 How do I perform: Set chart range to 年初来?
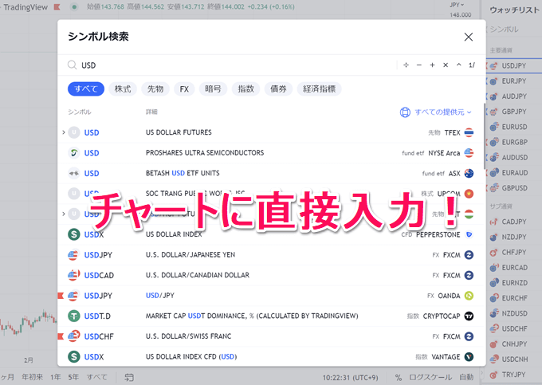32,377
